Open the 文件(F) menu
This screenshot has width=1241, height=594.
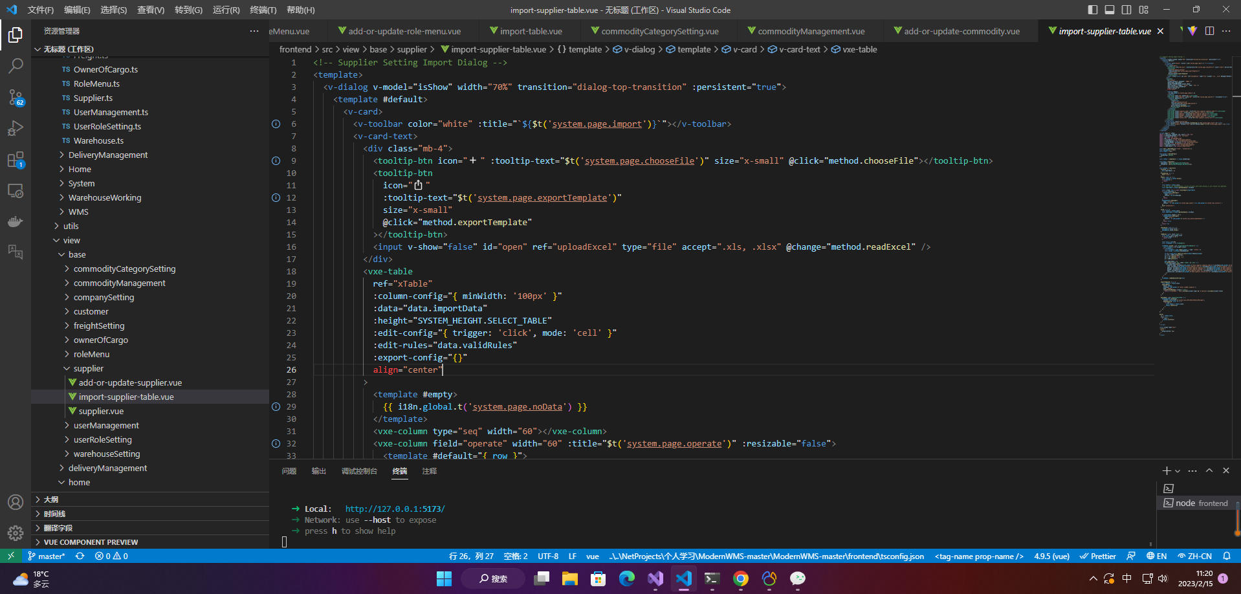tap(40, 10)
